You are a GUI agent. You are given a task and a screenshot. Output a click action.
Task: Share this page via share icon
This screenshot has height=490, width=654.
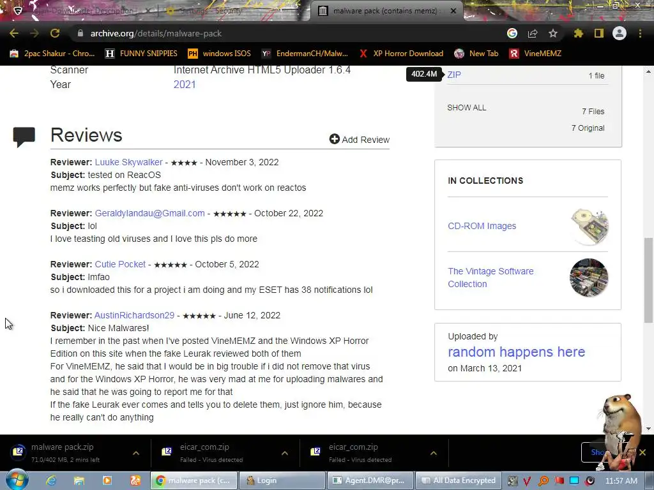(532, 33)
